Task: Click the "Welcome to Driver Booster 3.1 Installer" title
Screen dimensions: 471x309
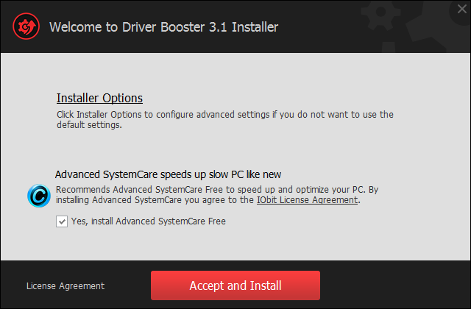Action: [x=163, y=27]
